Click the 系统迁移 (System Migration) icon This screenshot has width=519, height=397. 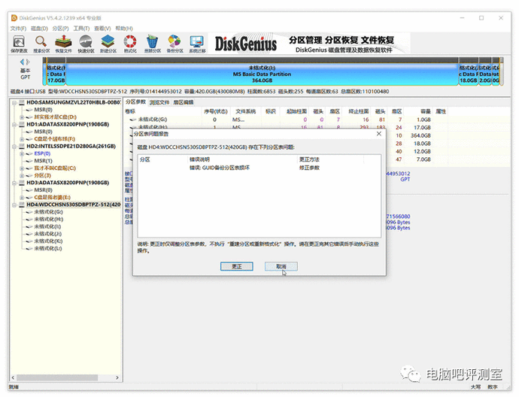tap(197, 43)
